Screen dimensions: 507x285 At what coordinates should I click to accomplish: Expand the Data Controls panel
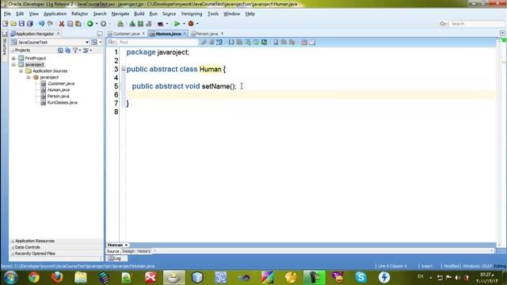pyautogui.click(x=13, y=247)
